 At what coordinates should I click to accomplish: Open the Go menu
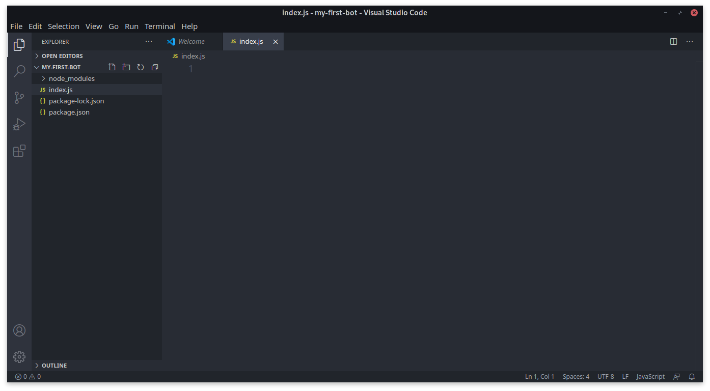tap(114, 26)
